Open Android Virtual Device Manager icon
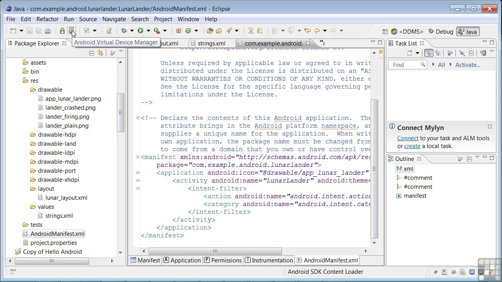Viewport: 502px width, 282px height. (x=71, y=31)
